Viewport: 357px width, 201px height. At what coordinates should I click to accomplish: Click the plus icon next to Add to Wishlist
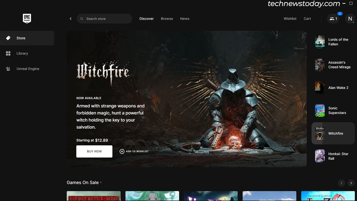point(122,151)
